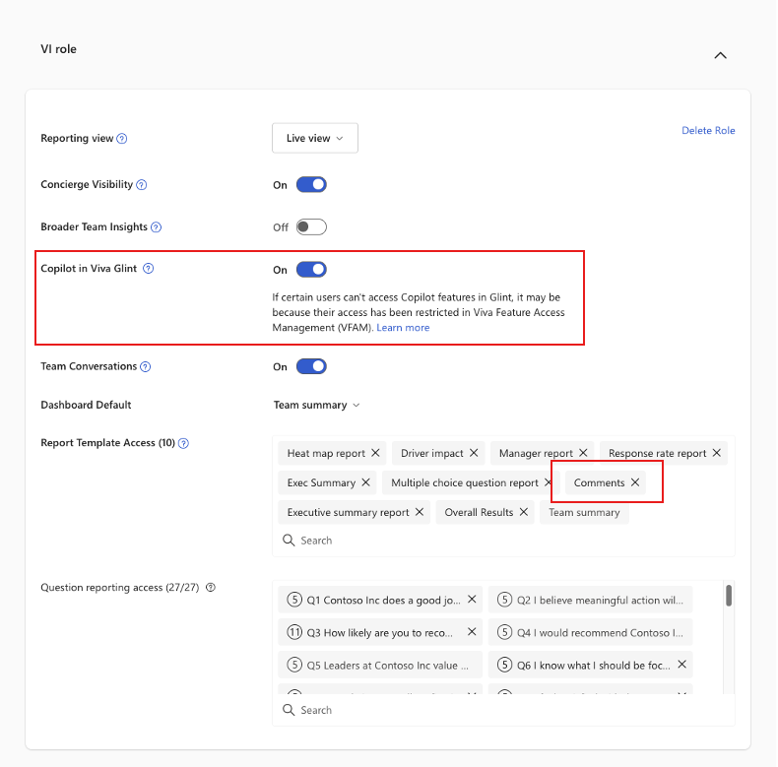Open Live view reporting dropdown

tap(314, 138)
